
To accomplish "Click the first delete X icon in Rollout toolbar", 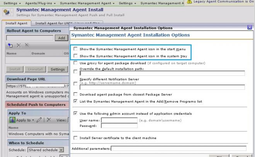I will click(19, 45).
